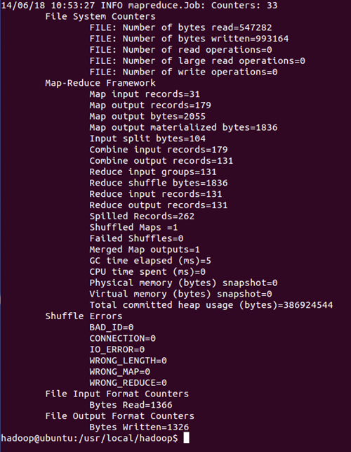This screenshot has width=351, height=452.
Task: Click the "Combine output records=131" line
Action: click(161, 160)
